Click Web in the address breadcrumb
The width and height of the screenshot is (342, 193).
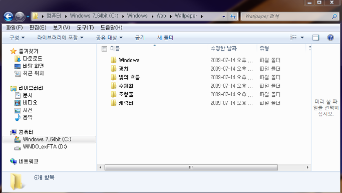[161, 16]
